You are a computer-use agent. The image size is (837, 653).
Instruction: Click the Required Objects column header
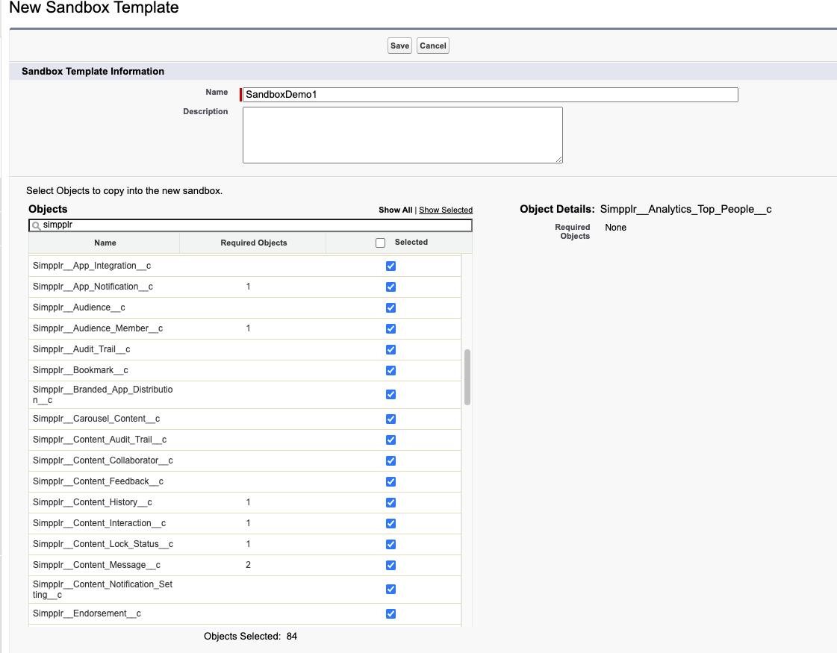pos(252,242)
